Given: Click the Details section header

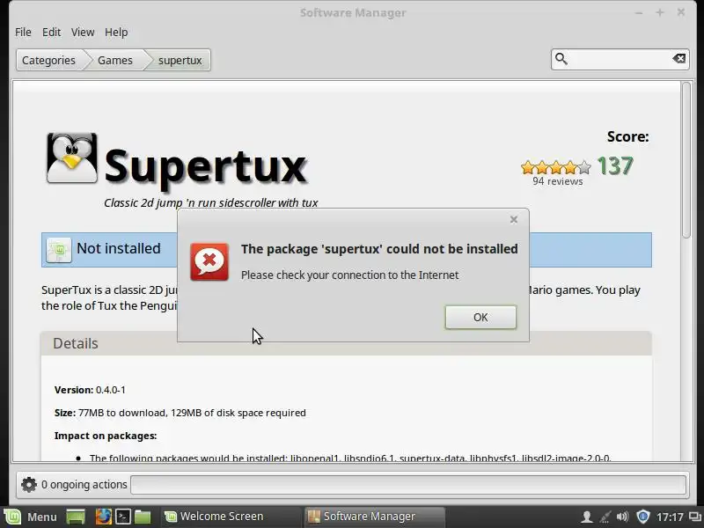Looking at the screenshot, I should (x=346, y=343).
